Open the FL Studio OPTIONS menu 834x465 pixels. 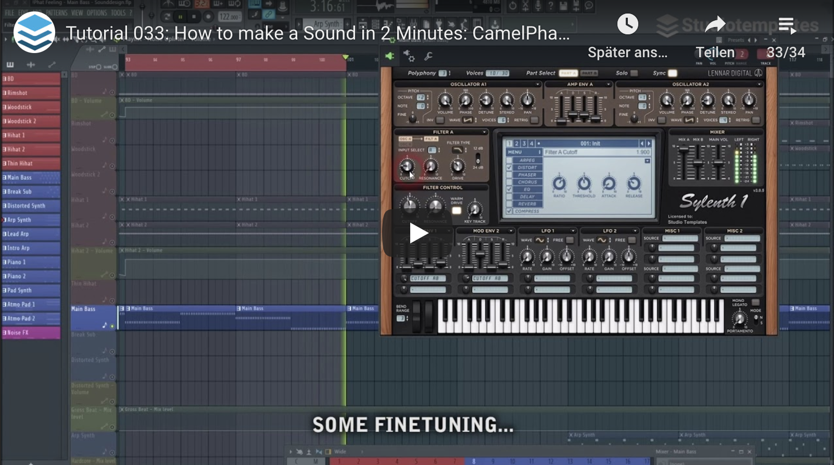(x=97, y=12)
